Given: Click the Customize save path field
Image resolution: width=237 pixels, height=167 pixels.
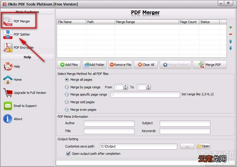Looking at the screenshot, I should coord(139,146).
